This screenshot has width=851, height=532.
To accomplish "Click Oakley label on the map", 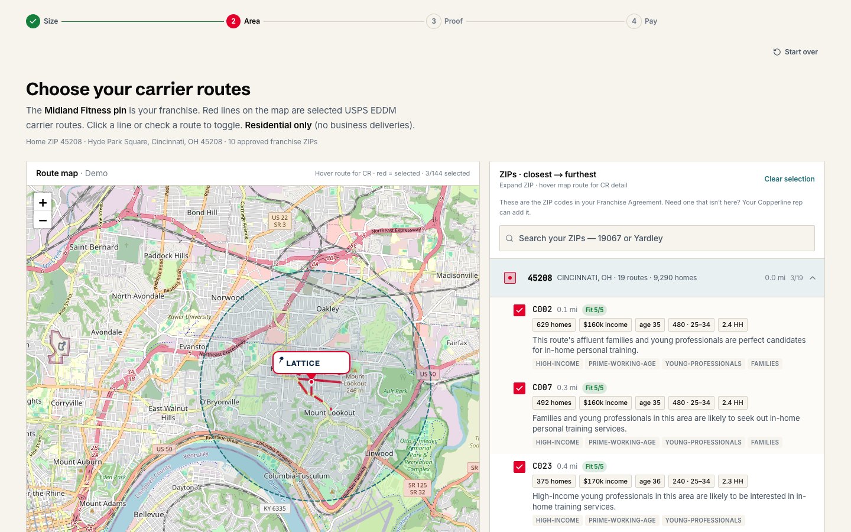I will 327,309.
